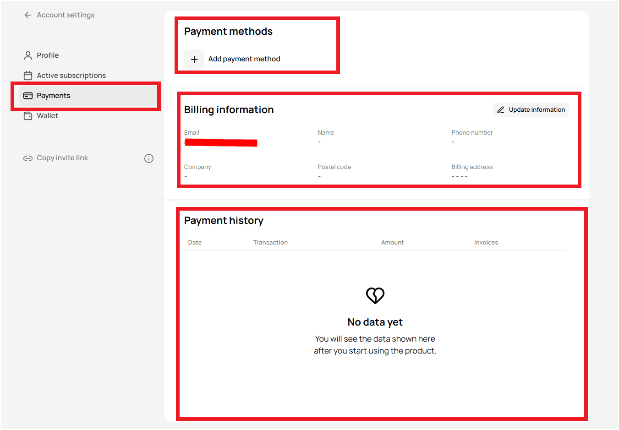Screen dimensions: 619x430
Task: Click the Active subscriptions calendar icon
Action: point(27,75)
